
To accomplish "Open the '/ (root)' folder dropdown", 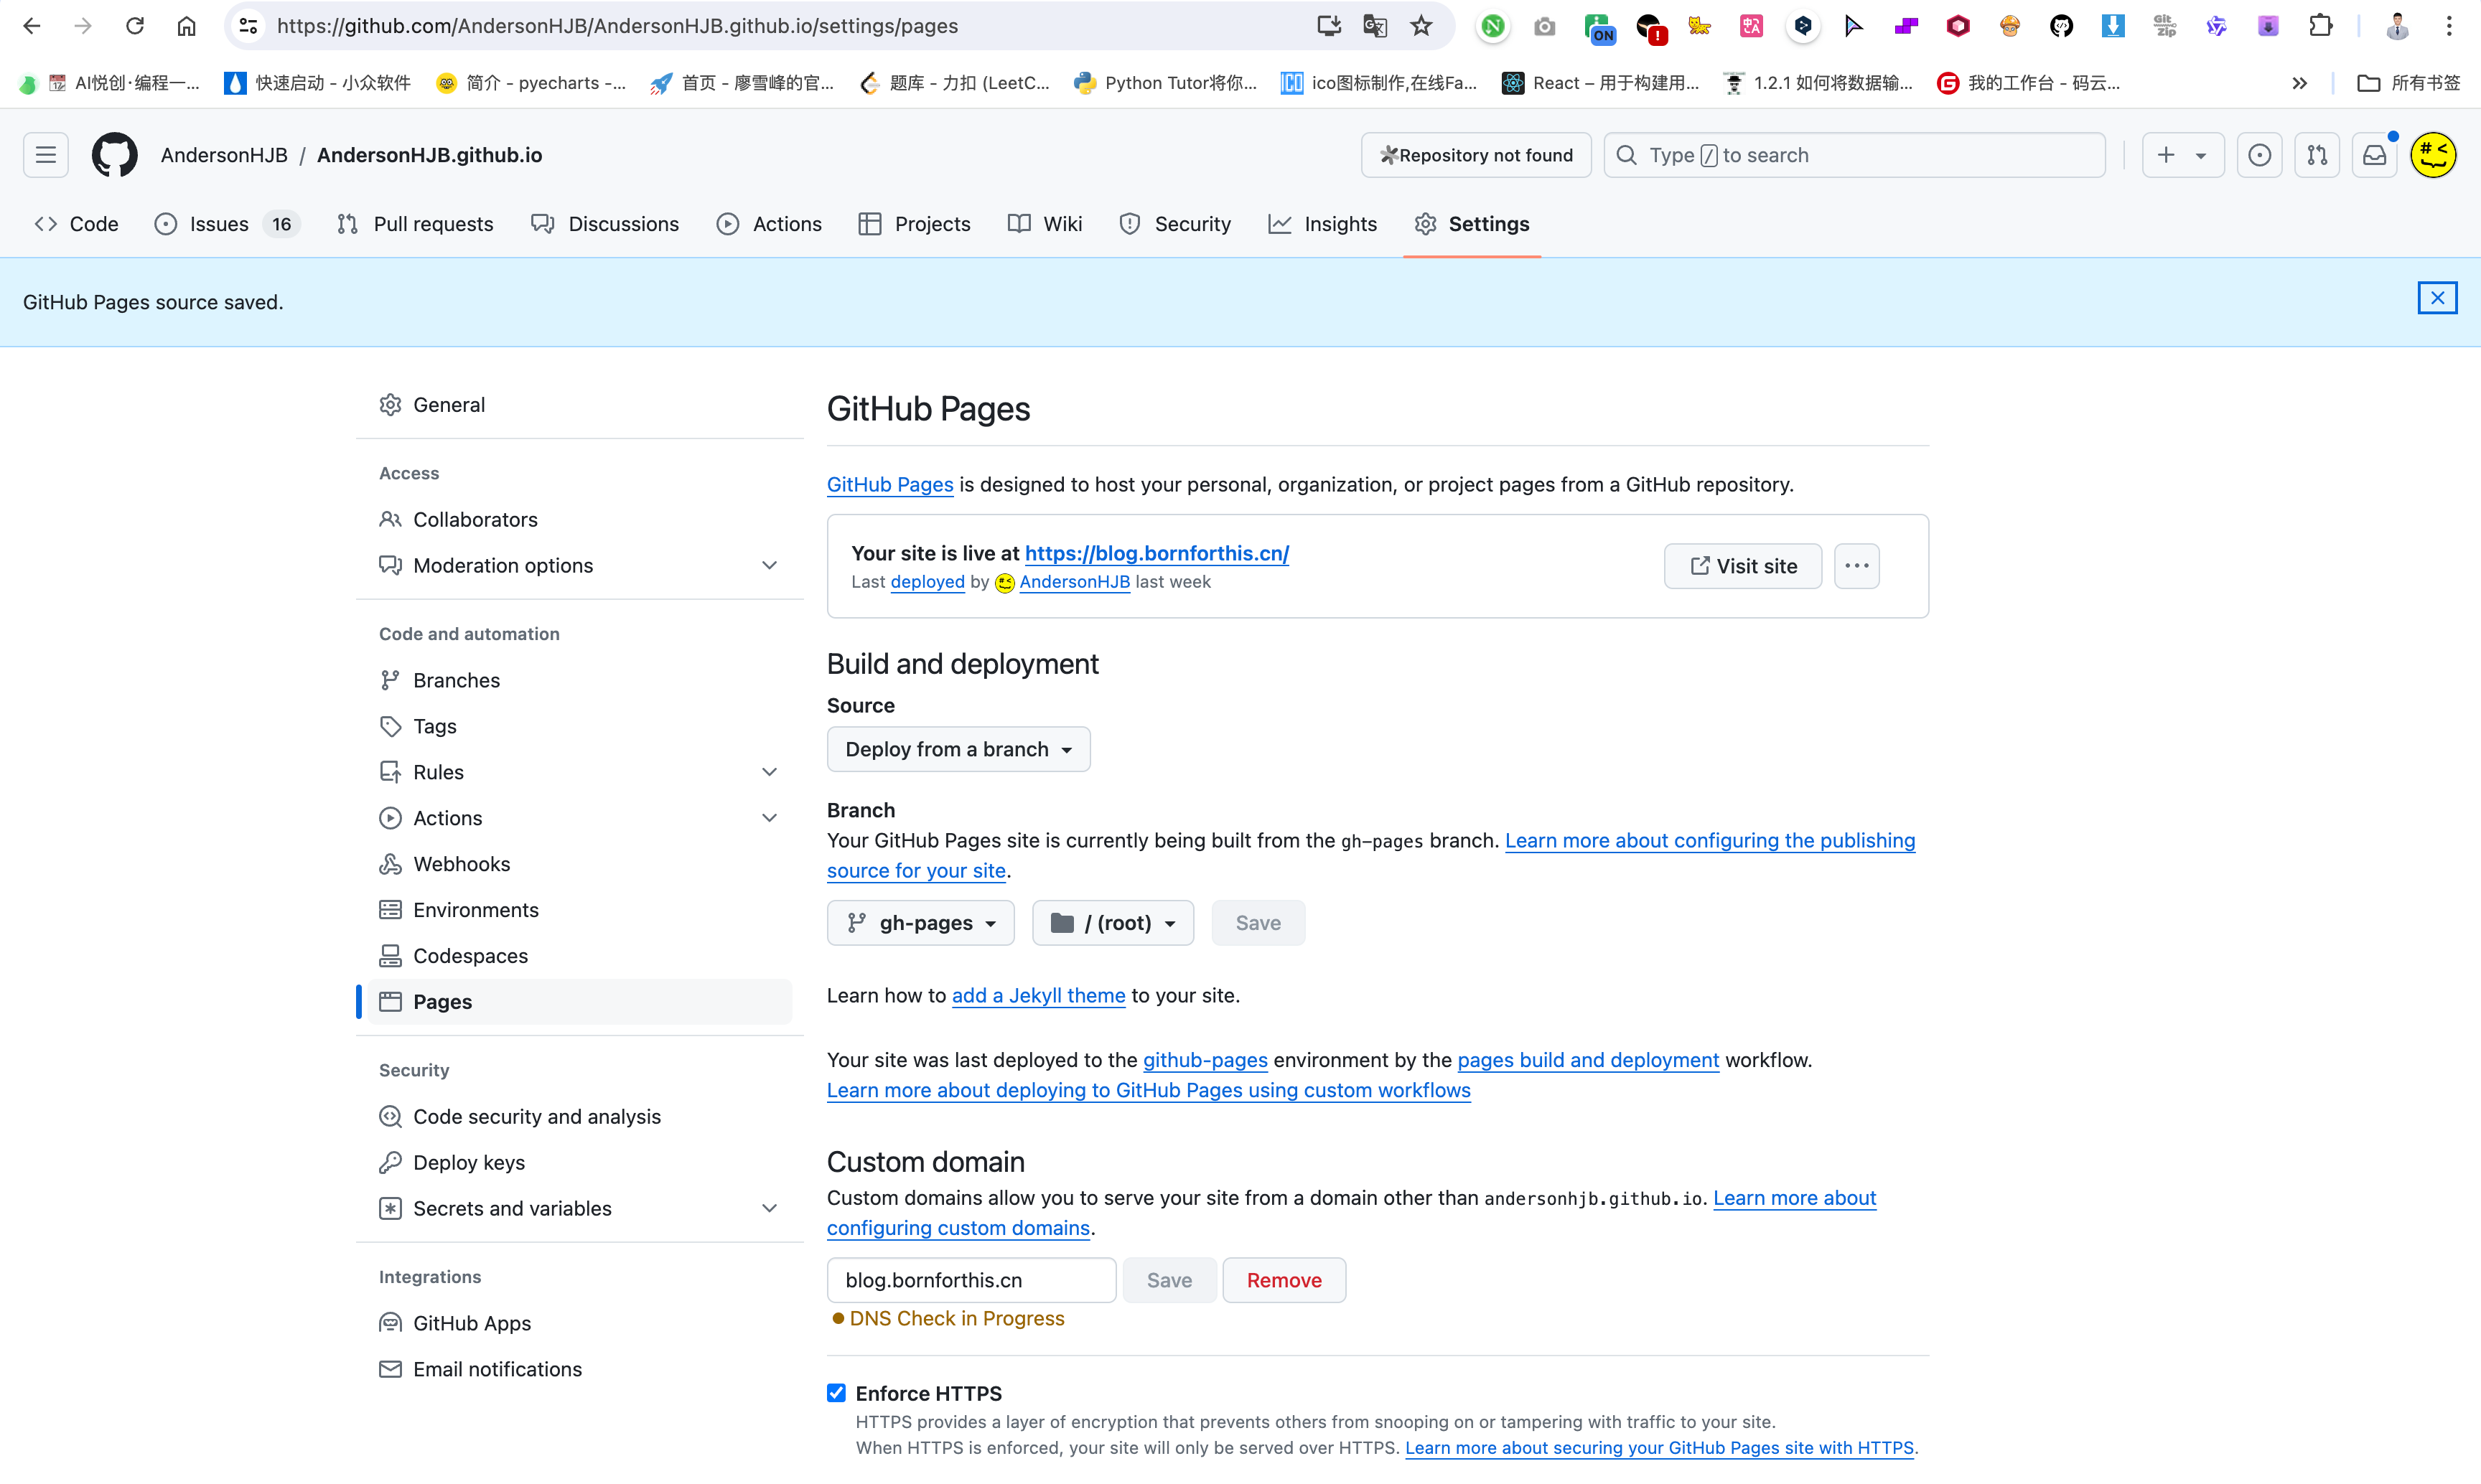I will [1113, 923].
